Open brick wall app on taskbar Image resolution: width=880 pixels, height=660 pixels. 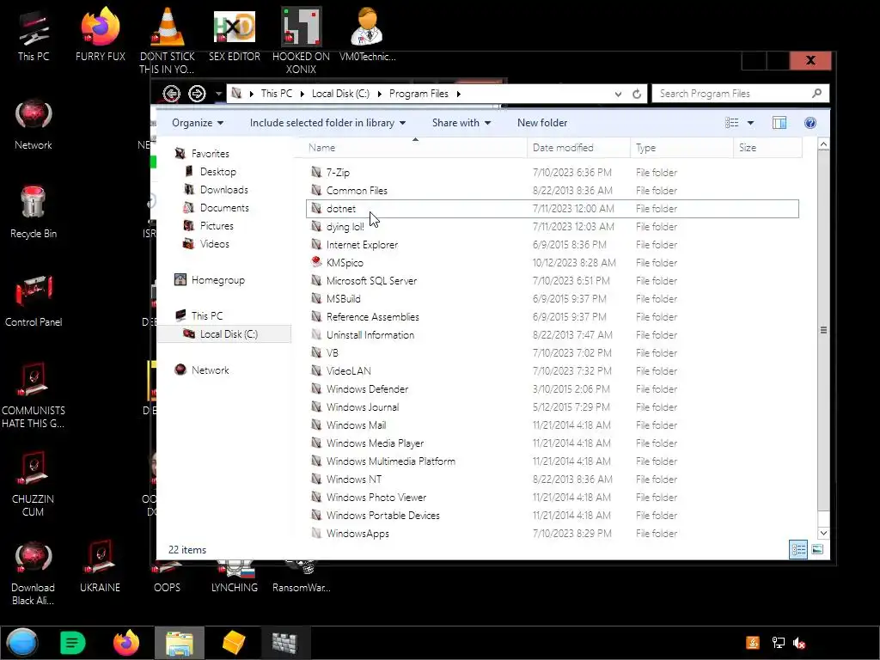pos(285,643)
